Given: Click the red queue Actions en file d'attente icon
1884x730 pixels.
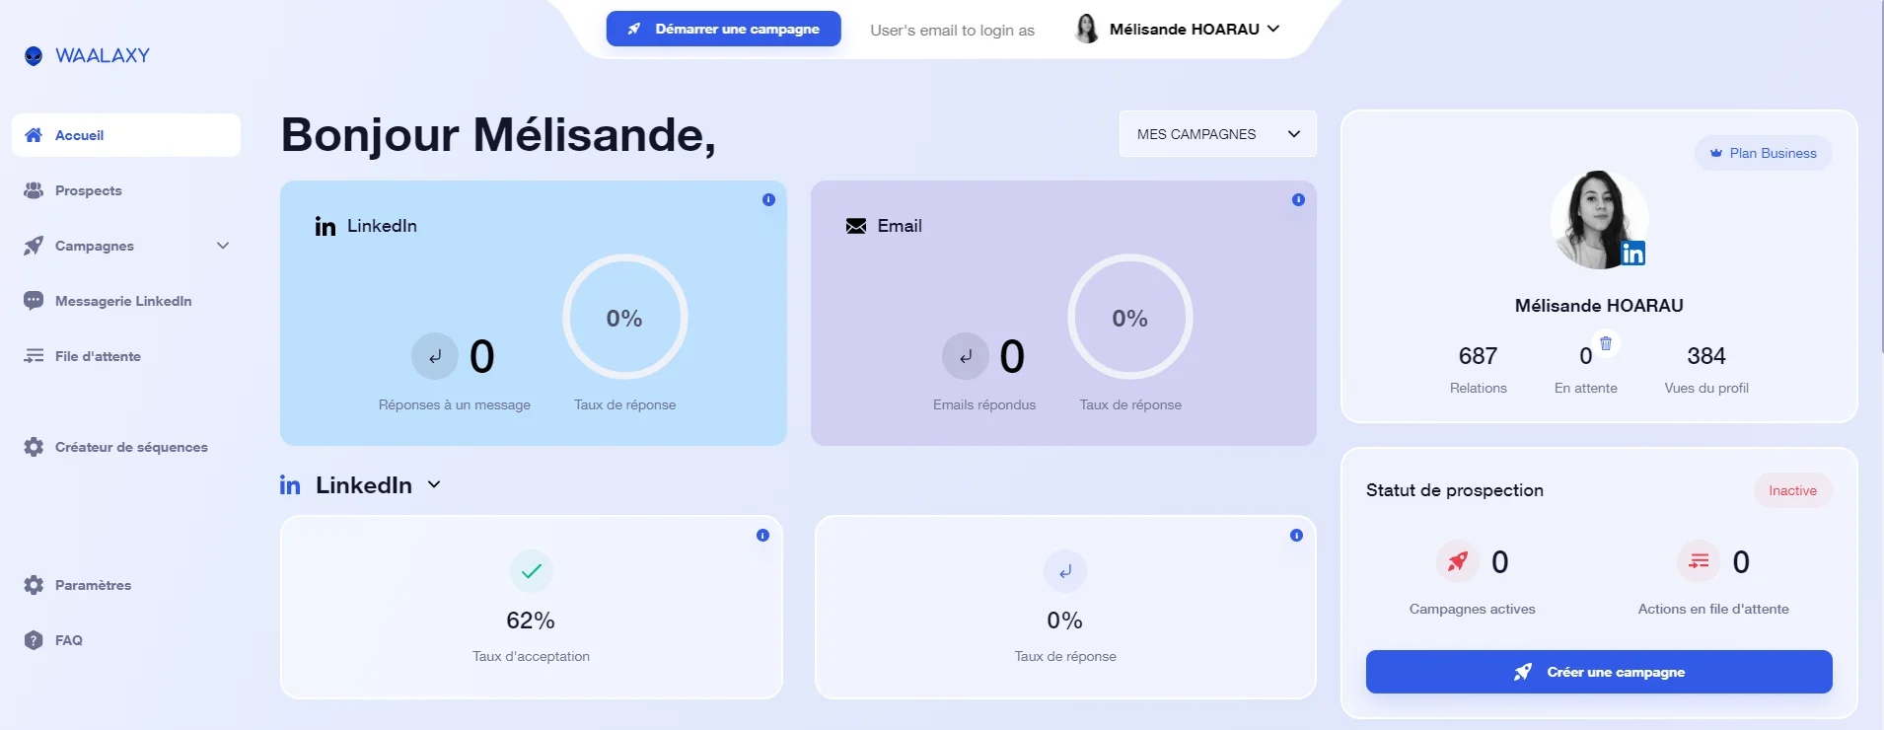Looking at the screenshot, I should point(1699,561).
